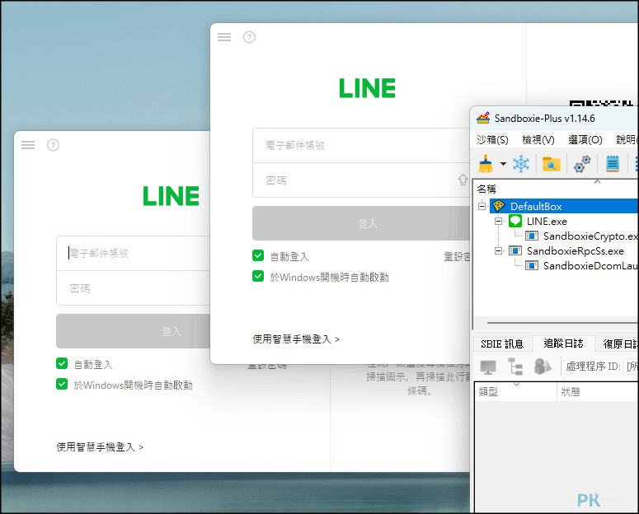639x514 pixels.
Task: Click the Sandboxie broom cleanup icon
Action: [486, 164]
